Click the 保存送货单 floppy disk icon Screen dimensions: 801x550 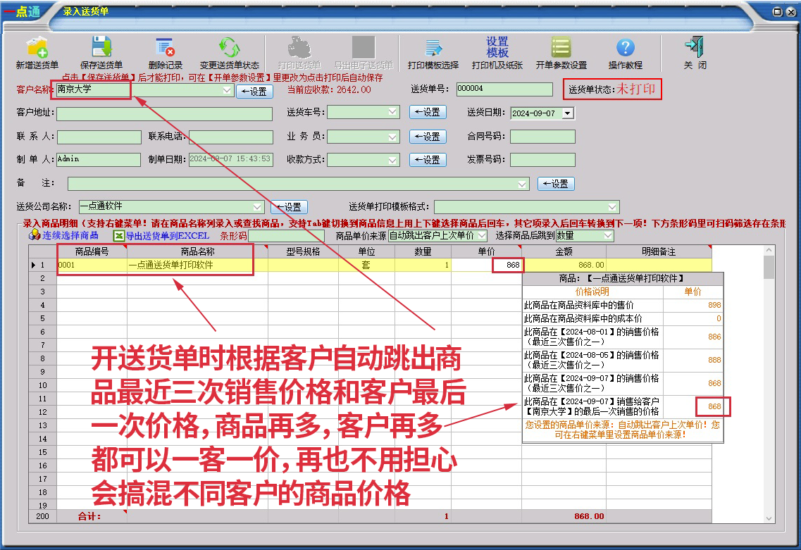pos(101,48)
